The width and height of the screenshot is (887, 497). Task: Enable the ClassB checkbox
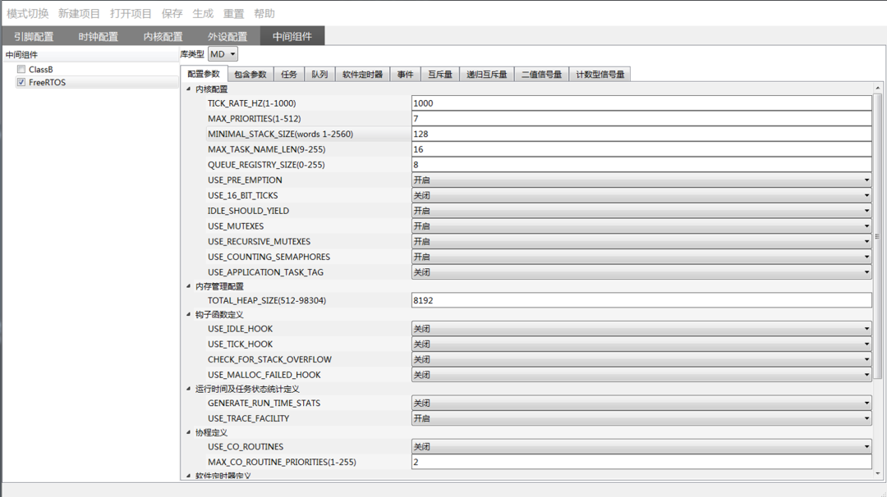coord(21,69)
